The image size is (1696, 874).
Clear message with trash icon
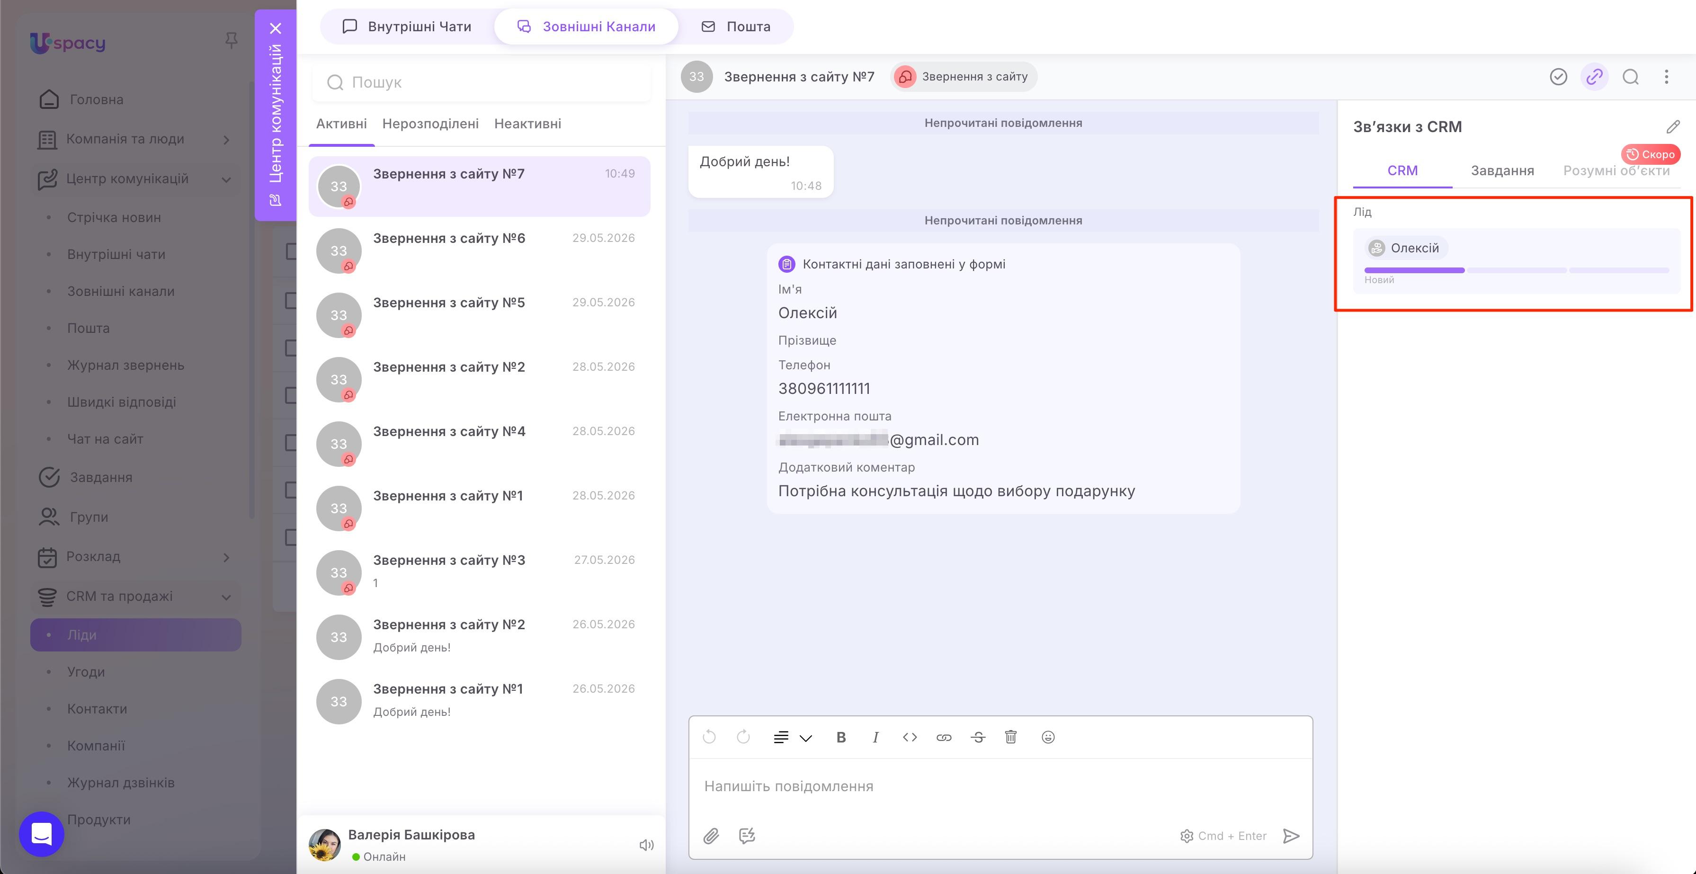pyautogui.click(x=1010, y=736)
